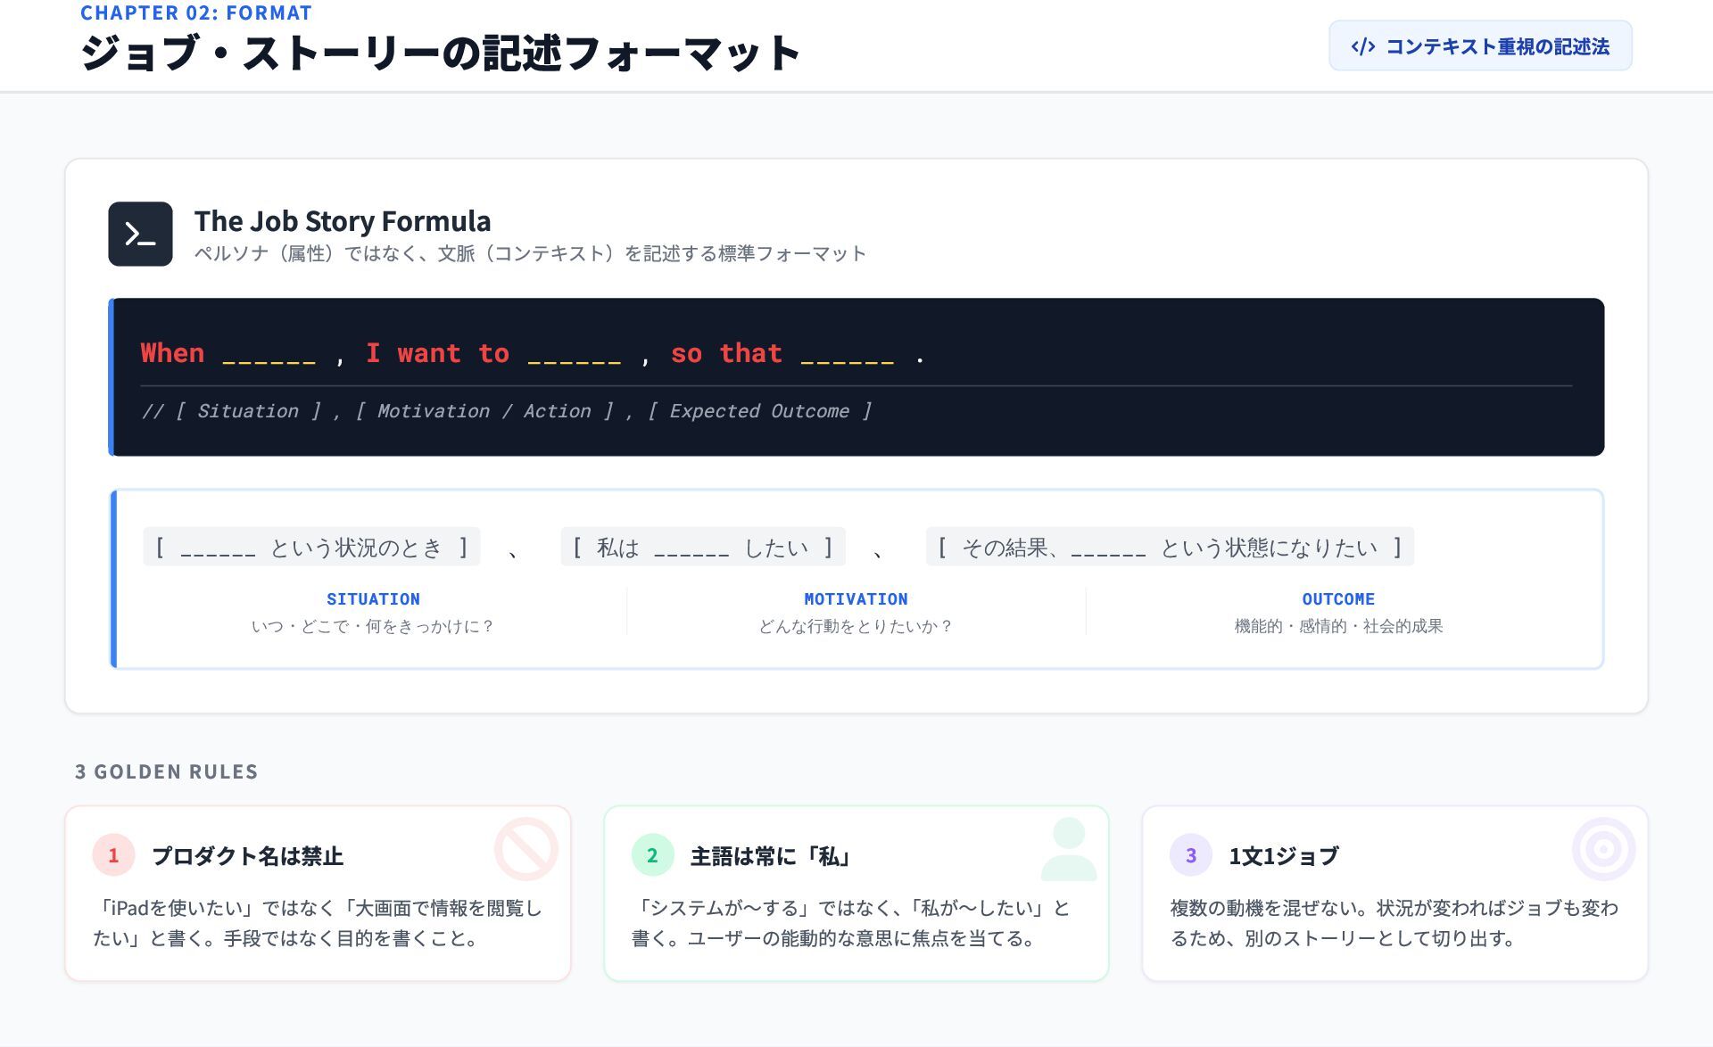Click the 1文1ジョブ rule heading
Screen dimensions: 1713x1047
(x=1283, y=856)
